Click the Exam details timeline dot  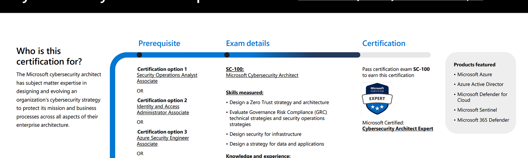227,55
